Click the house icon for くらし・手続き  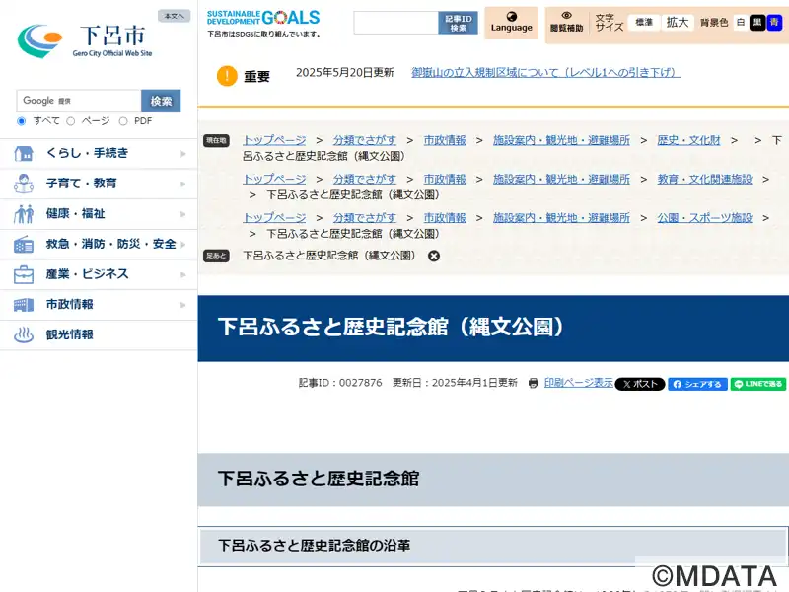pos(23,153)
